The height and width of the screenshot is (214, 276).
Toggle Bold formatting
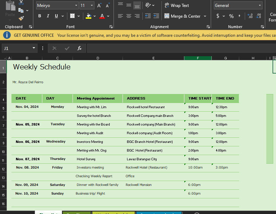click(x=40, y=16)
